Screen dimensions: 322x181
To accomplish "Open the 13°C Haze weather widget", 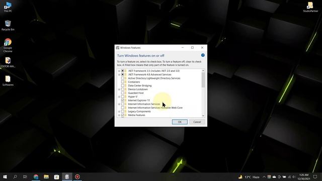I will (x=249, y=177).
